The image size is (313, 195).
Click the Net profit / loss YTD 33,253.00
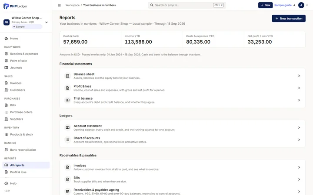[260, 42]
